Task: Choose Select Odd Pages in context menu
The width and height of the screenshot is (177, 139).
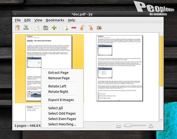Action: pyautogui.click(x=62, y=114)
